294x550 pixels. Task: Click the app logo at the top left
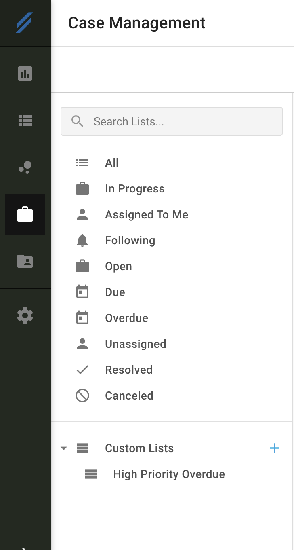pos(25,23)
